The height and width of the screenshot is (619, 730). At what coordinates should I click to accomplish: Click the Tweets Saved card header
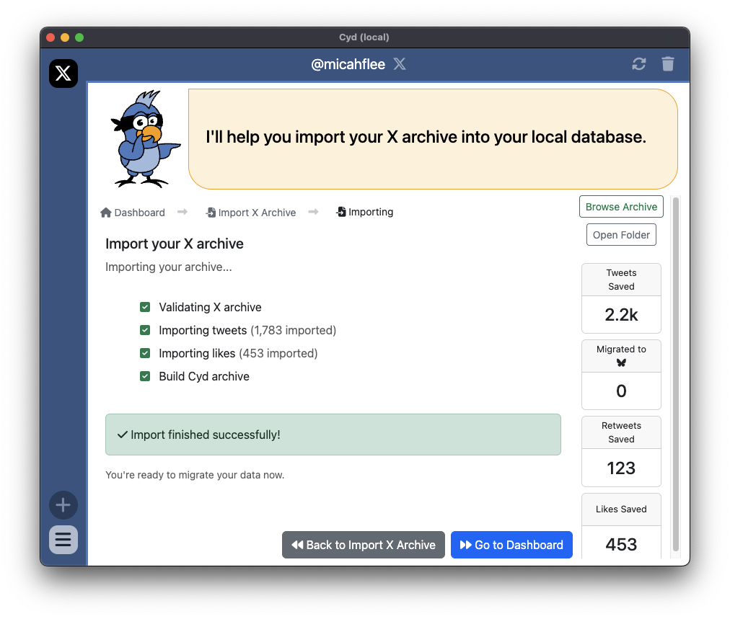[621, 280]
